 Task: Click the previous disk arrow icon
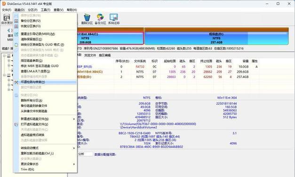(8, 30)
